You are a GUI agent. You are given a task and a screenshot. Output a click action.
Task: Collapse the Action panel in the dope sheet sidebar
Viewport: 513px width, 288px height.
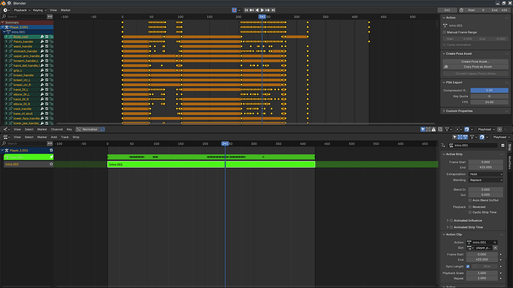pos(444,18)
